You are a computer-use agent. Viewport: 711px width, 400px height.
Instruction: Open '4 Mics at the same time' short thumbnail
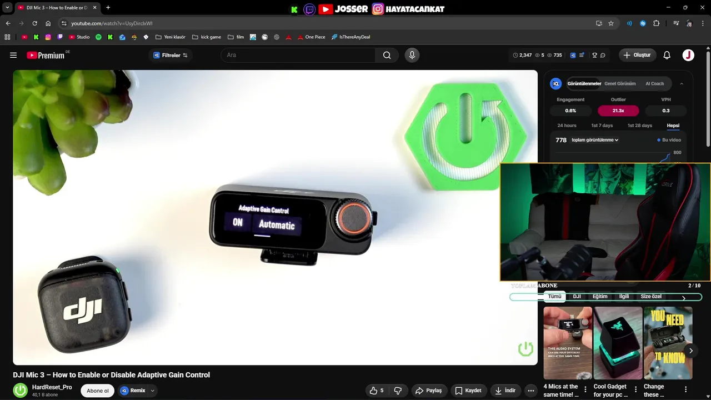coord(568,343)
